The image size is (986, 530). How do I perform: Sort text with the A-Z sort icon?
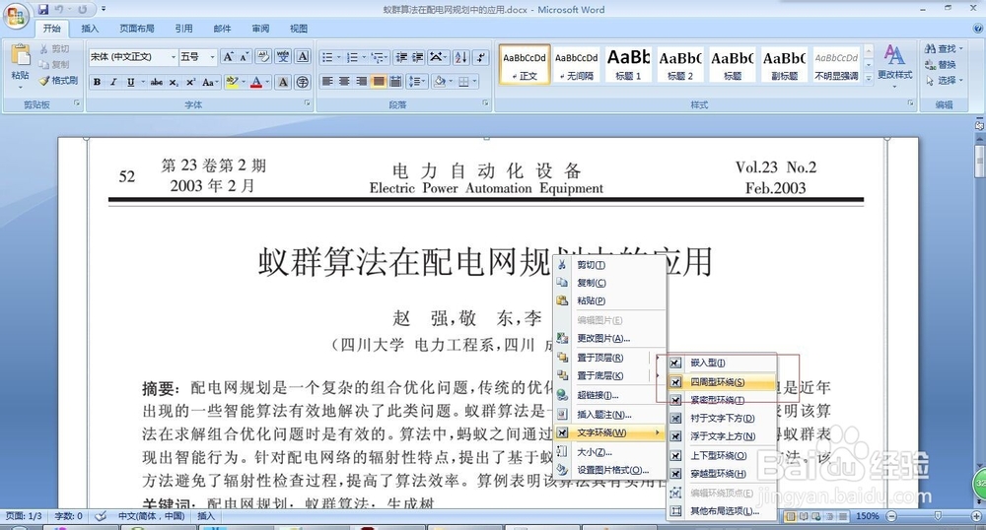(x=460, y=57)
